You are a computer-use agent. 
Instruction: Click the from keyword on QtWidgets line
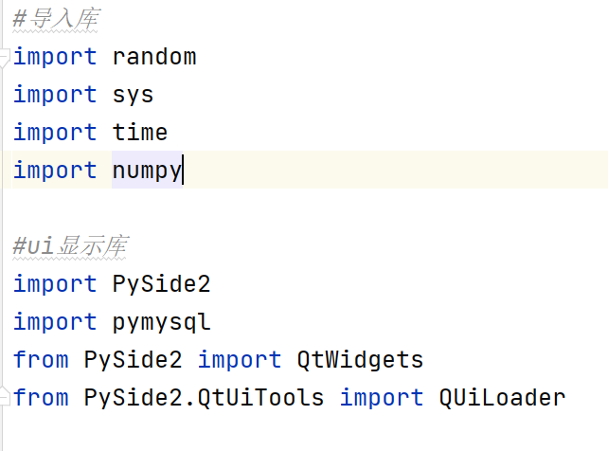point(41,359)
